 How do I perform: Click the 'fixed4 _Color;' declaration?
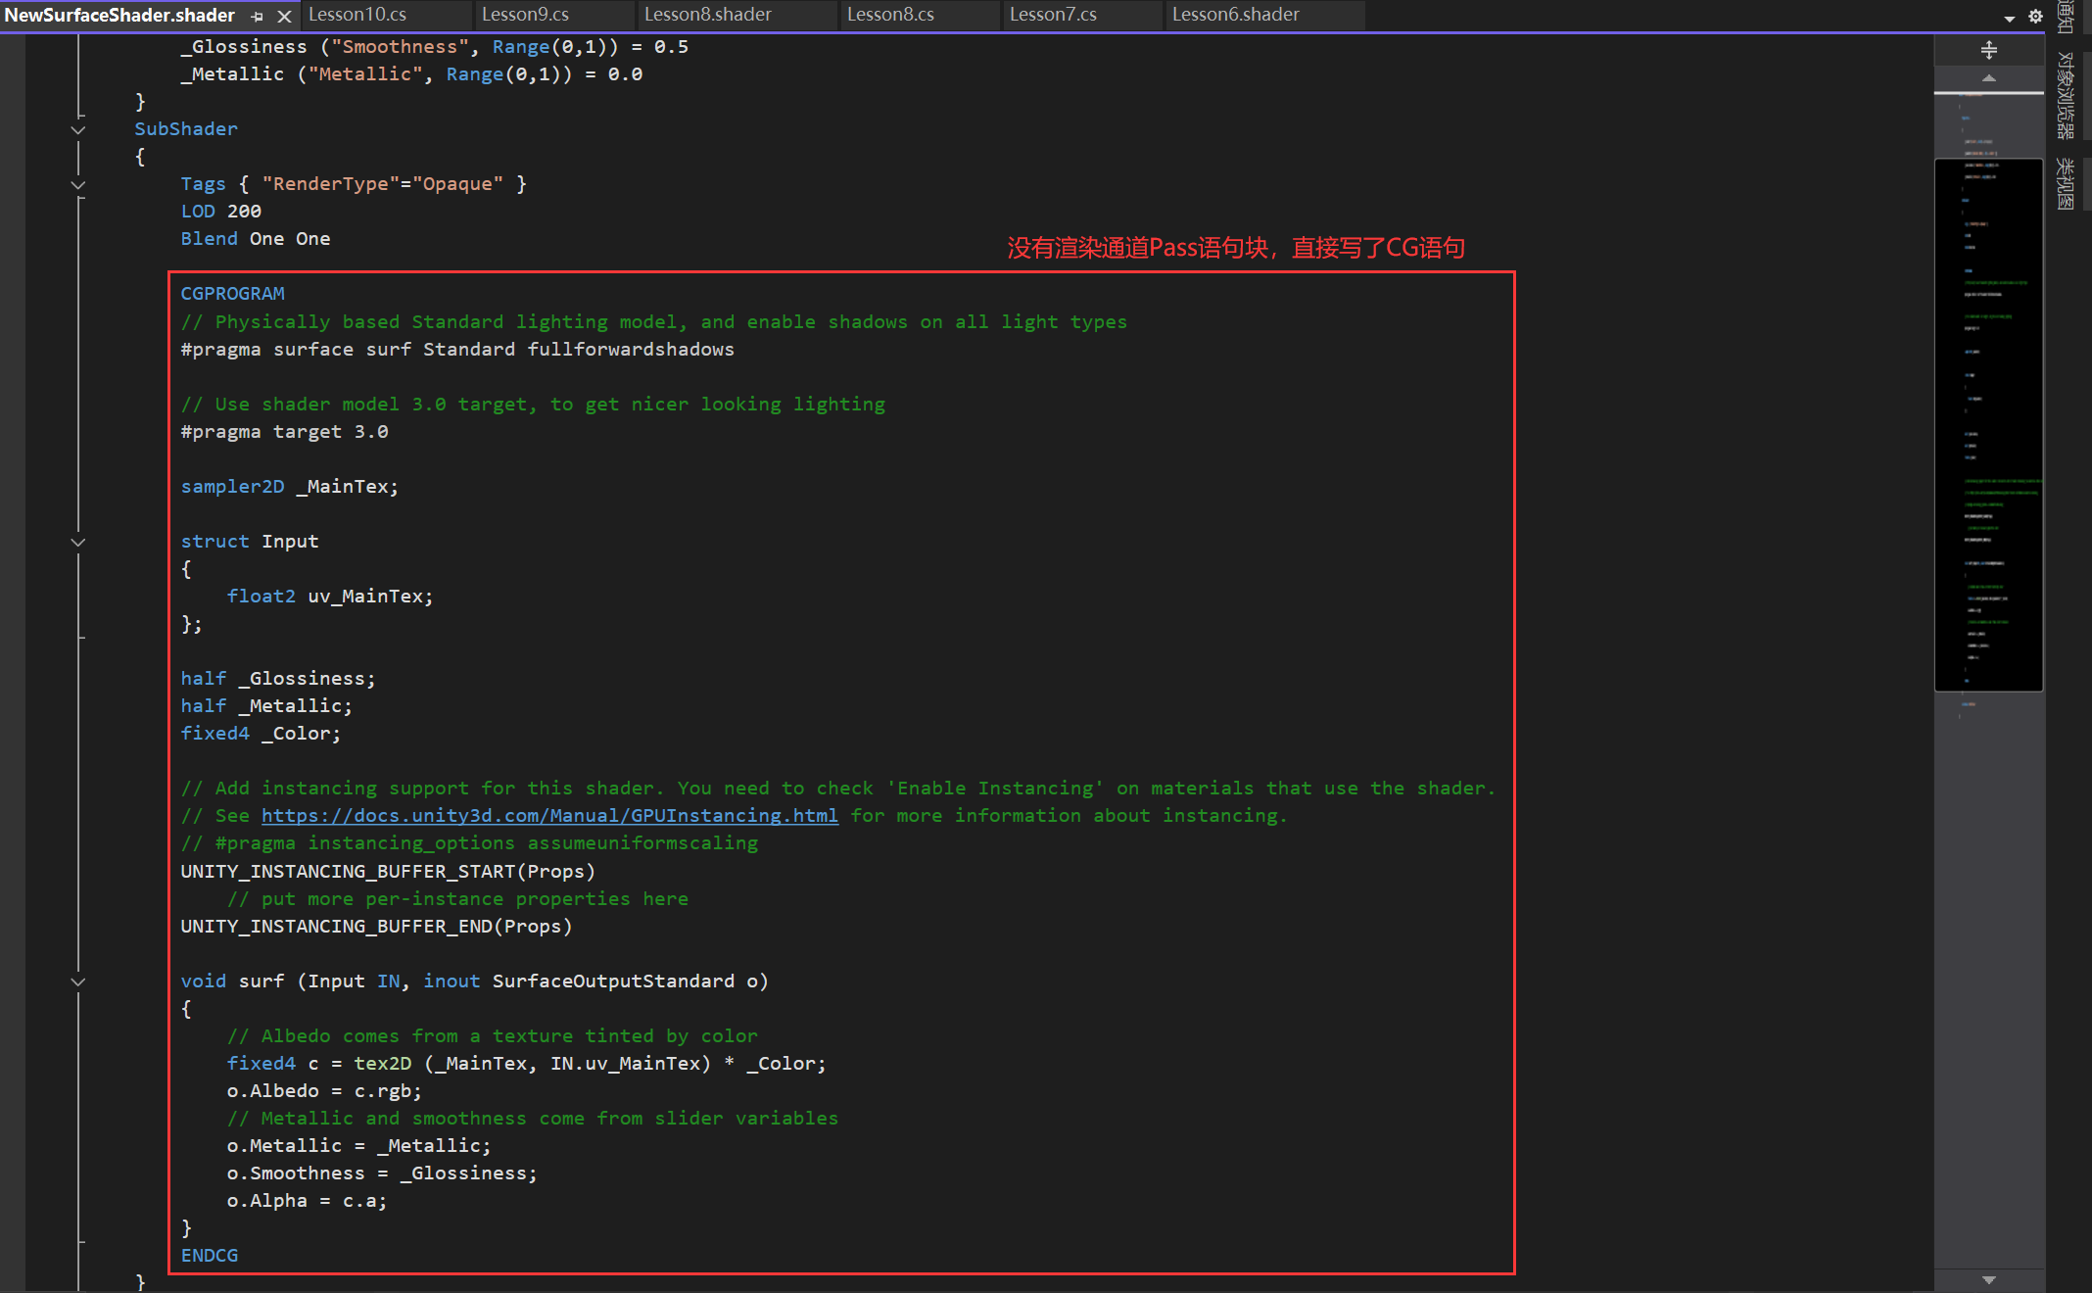[261, 734]
